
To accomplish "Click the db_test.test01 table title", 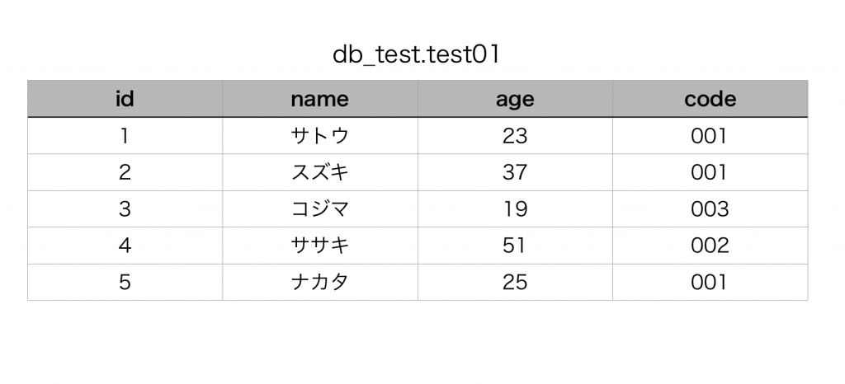I will coord(417,55).
